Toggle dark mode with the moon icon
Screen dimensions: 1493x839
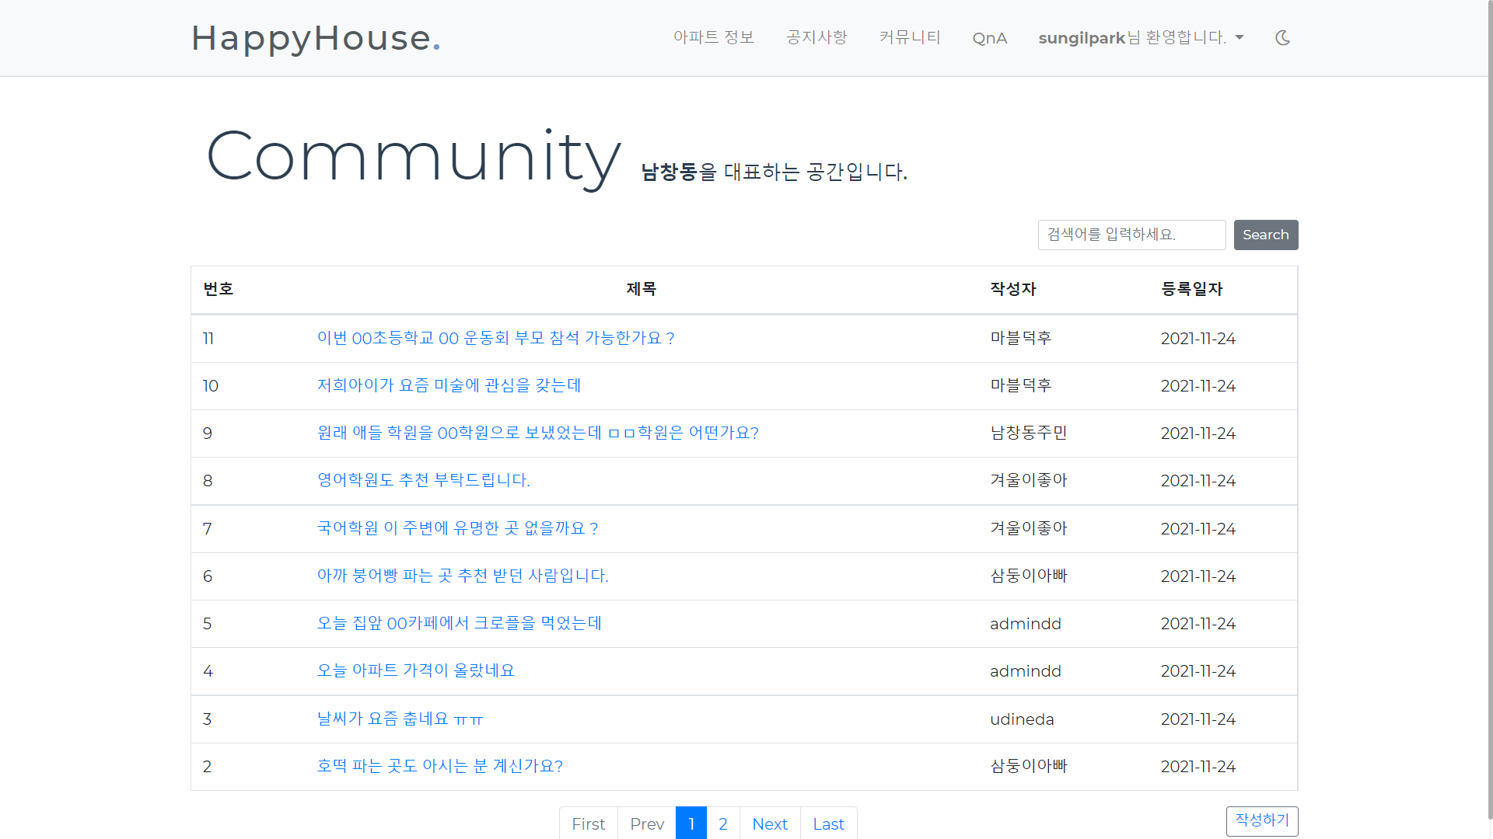tap(1282, 37)
